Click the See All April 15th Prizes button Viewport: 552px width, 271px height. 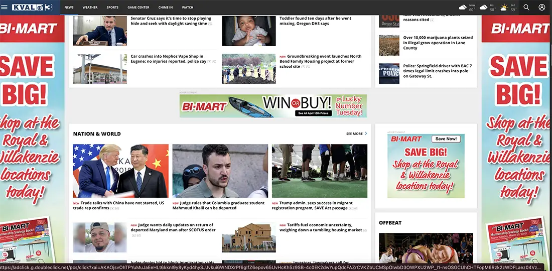313,113
